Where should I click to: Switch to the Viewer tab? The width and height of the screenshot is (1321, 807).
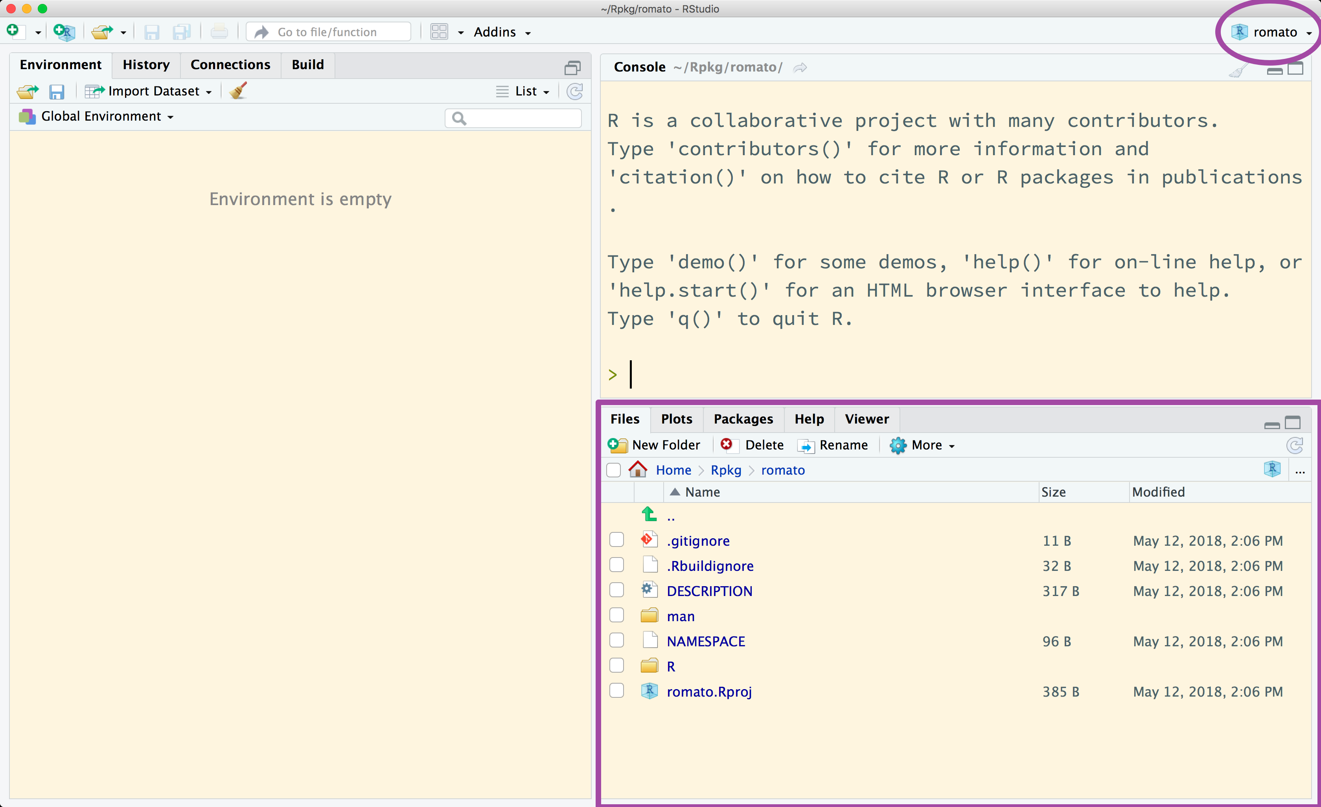867,419
